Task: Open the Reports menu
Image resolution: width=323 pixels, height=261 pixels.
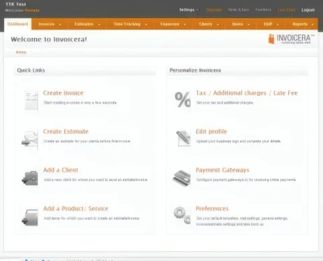Action: pos(302,24)
